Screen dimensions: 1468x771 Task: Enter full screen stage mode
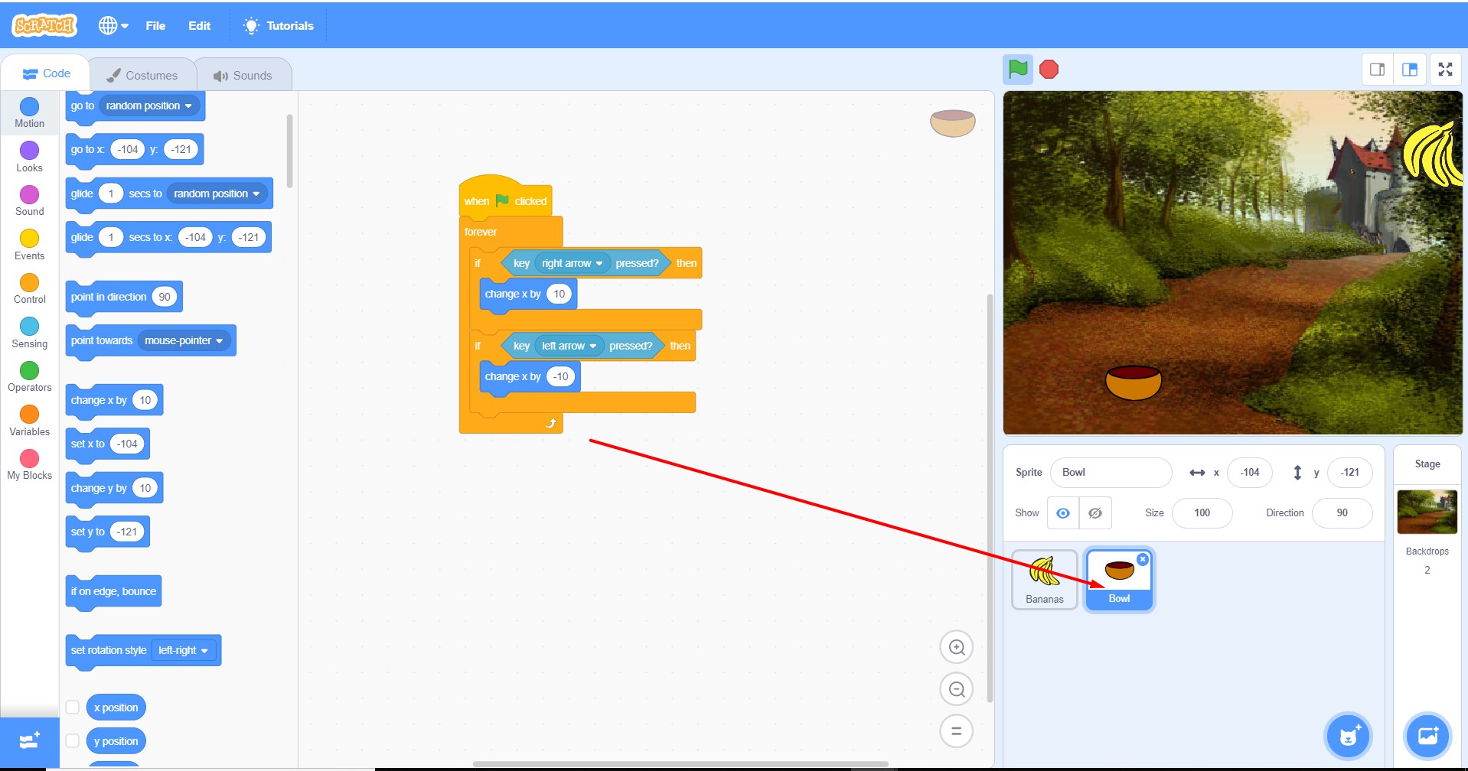pos(1445,70)
